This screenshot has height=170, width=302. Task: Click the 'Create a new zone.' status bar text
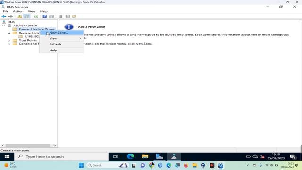[x=15, y=150]
